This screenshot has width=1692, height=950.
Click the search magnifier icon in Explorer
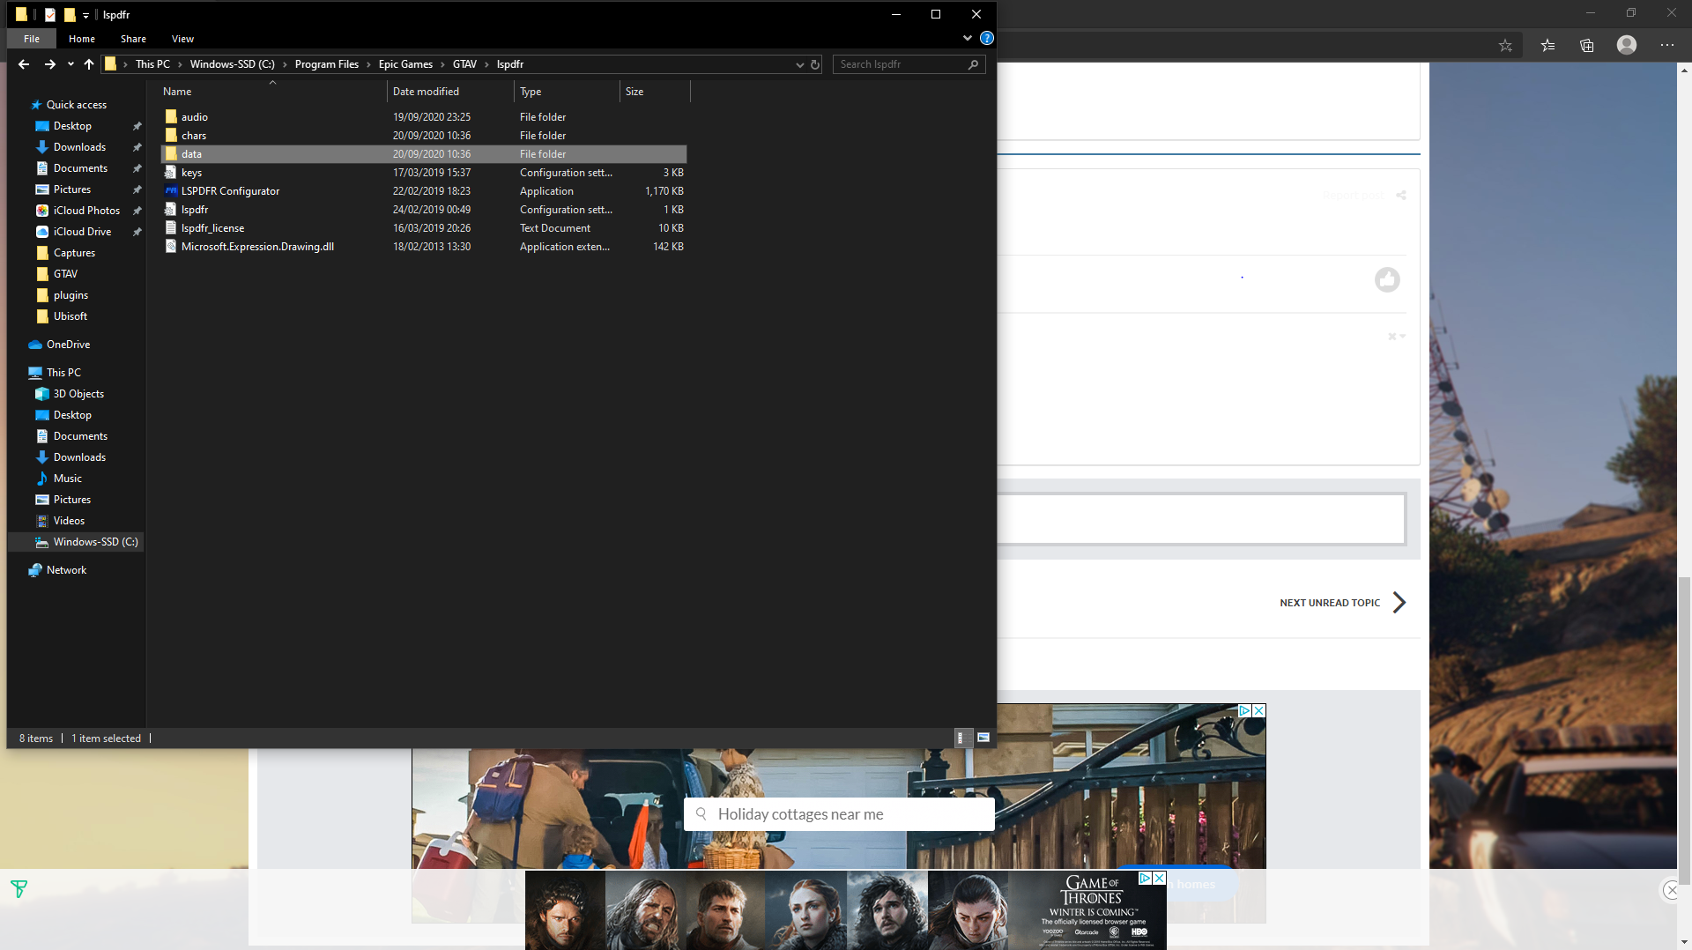(x=973, y=64)
